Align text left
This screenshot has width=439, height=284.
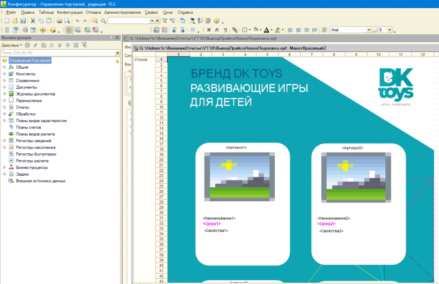tap(290, 30)
